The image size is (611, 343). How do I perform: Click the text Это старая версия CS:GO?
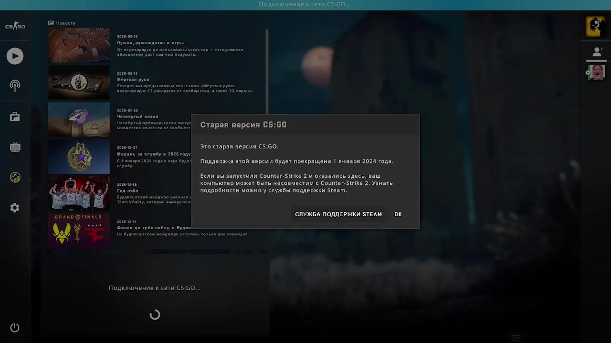[x=239, y=147]
